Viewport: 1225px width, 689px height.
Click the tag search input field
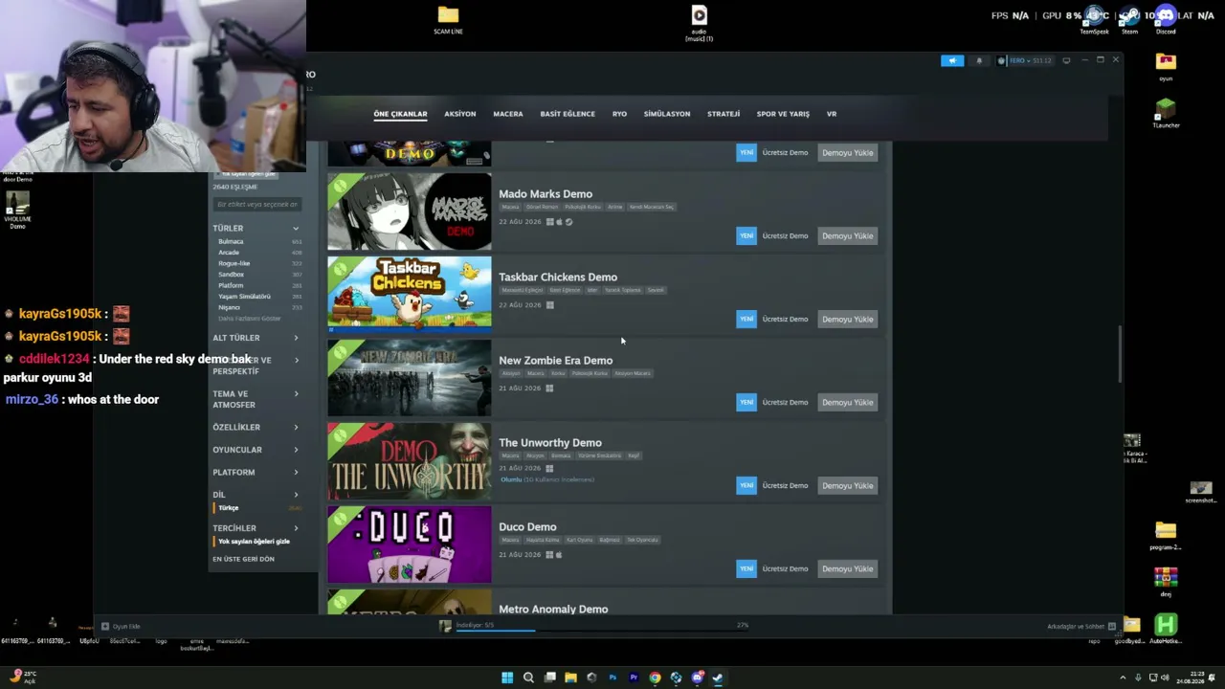click(256, 204)
